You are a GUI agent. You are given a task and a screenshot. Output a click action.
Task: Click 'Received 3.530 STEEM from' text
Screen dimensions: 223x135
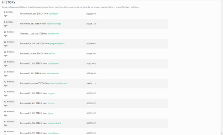pyautogui.click(x=33, y=74)
